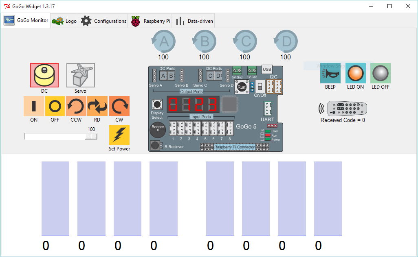Image resolution: width=418 pixels, height=257 pixels.
Task: Click the motor power slider handle
Action: click(x=91, y=136)
